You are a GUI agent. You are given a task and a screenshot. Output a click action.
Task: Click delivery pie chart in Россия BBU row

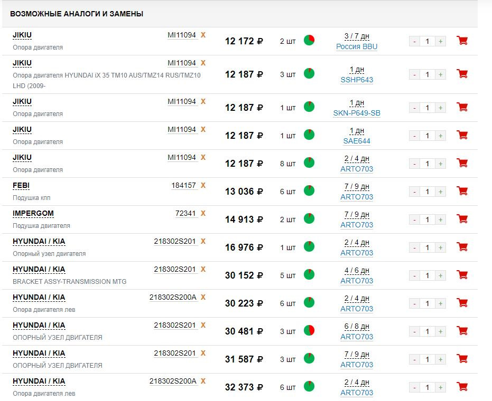[x=309, y=41]
